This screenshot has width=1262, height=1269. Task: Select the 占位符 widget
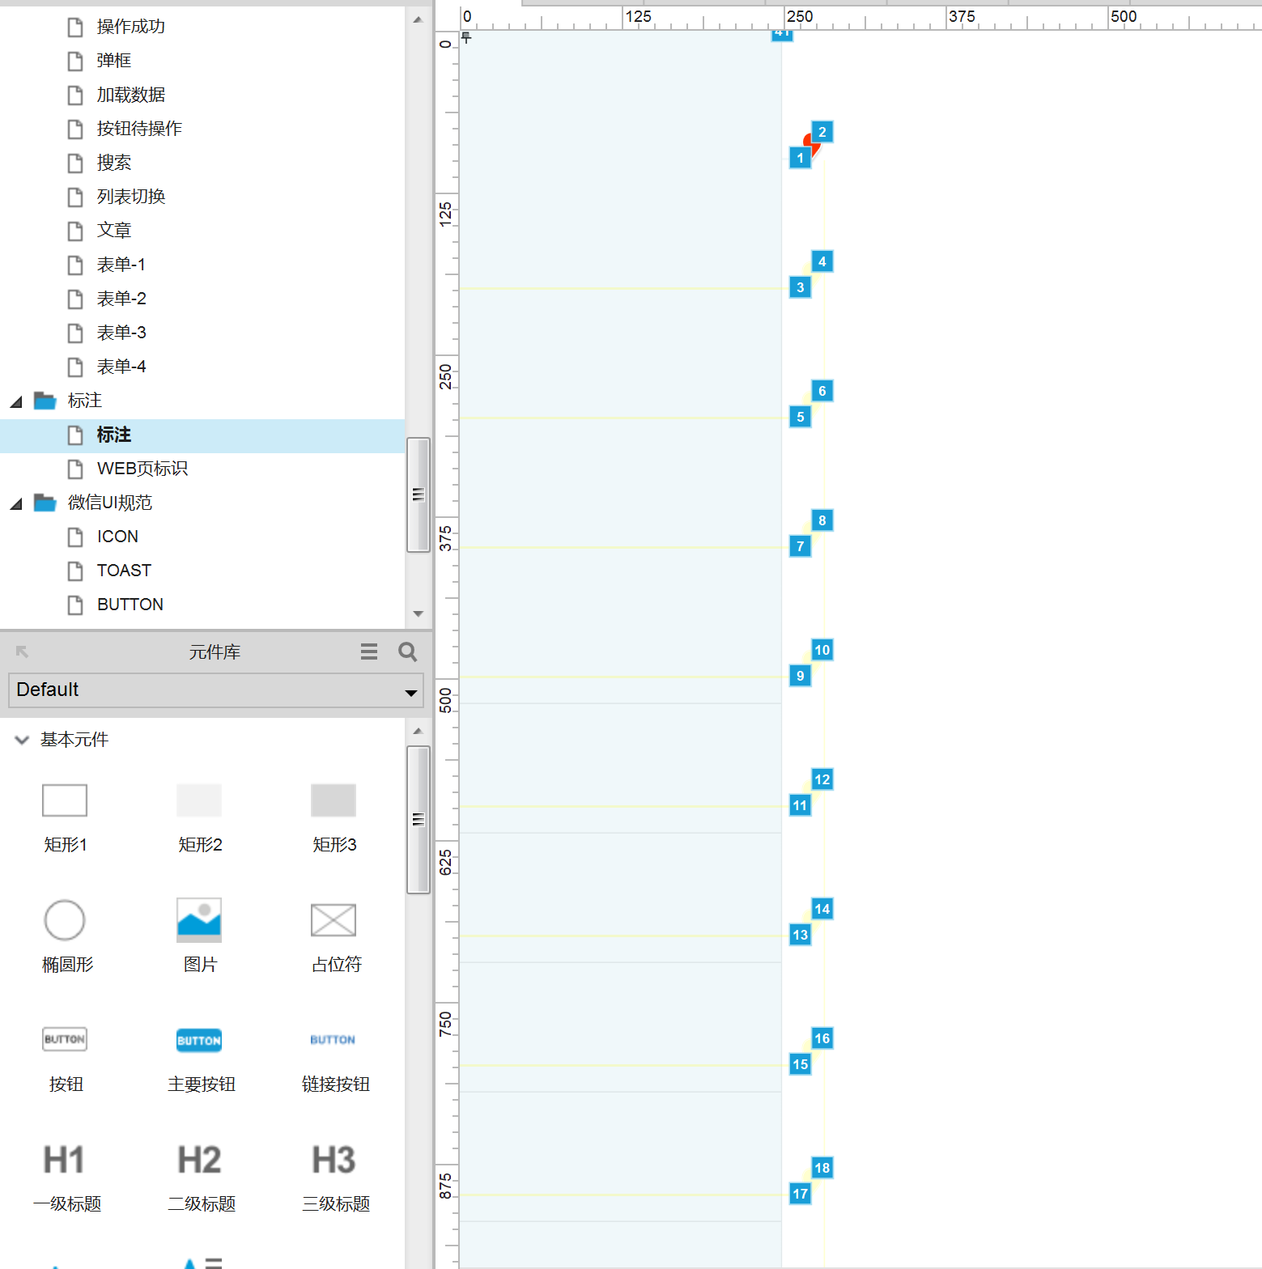coord(335,937)
